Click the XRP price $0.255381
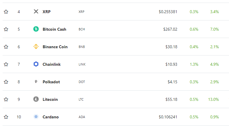 click(x=168, y=12)
